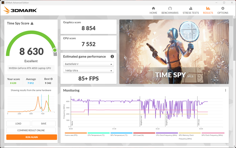The height and width of the screenshot is (148, 236).
Task: Click the 3DMark logo
Action: [20, 10]
